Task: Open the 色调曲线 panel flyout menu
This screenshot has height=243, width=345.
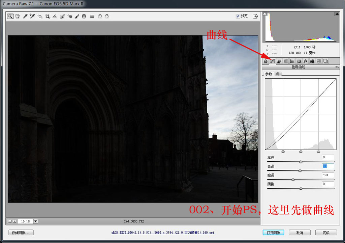Action: click(337, 67)
